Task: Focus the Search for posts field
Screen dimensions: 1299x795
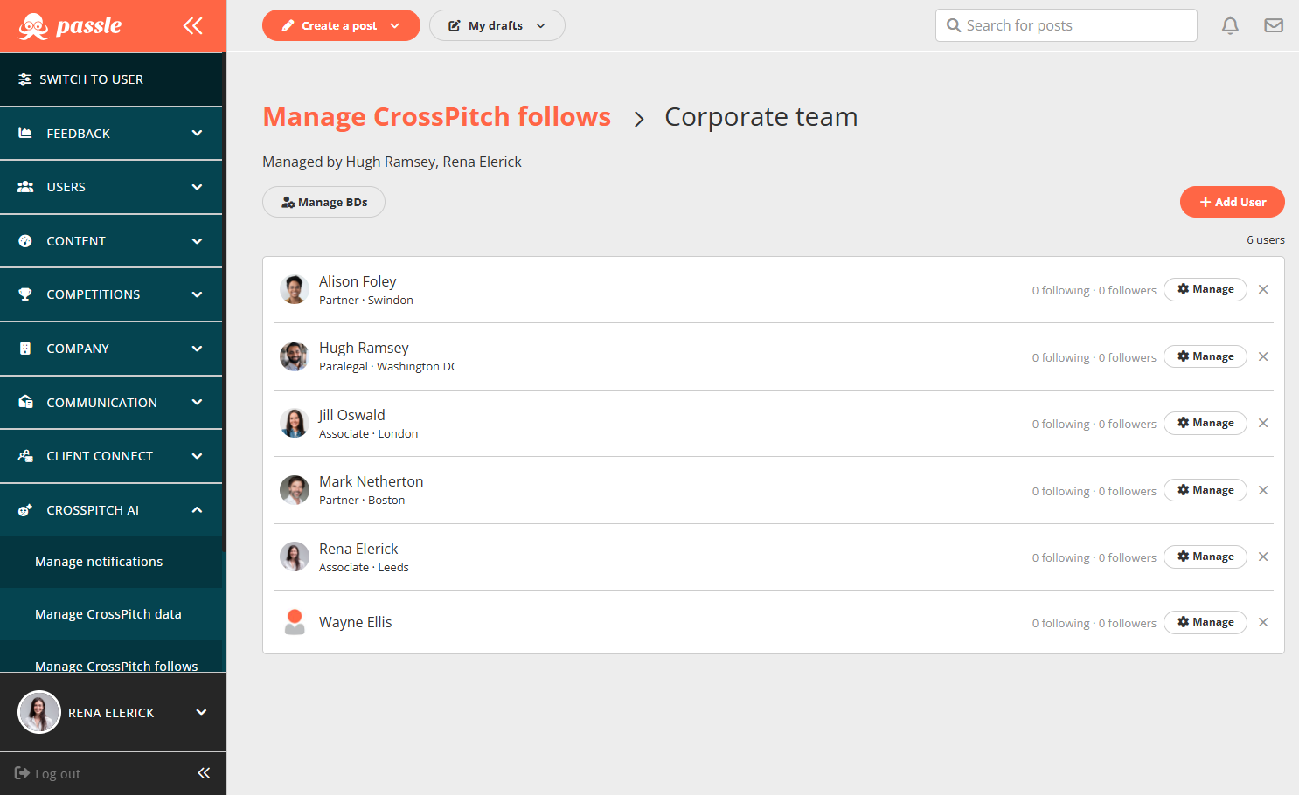Action: pos(1066,25)
